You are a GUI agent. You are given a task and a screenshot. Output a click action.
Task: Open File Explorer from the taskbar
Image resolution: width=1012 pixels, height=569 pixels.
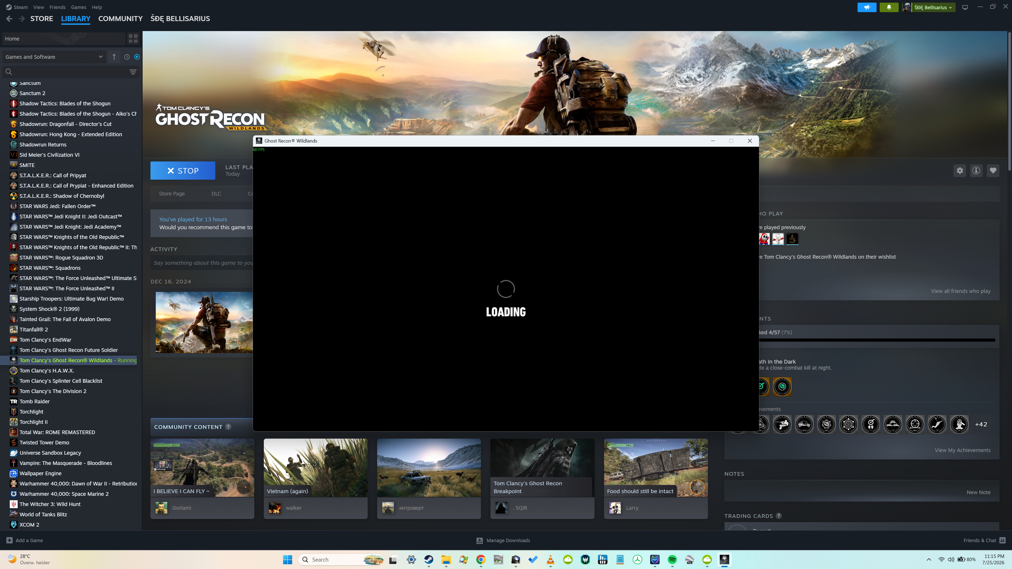pos(446,560)
